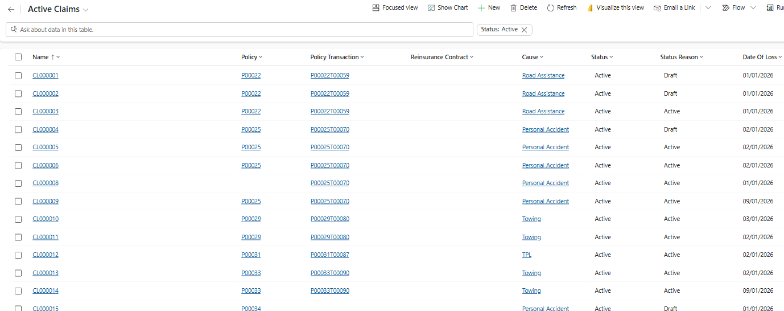The height and width of the screenshot is (311, 784).
Task: Tick the select-all checkbox in the header
Action: click(18, 57)
